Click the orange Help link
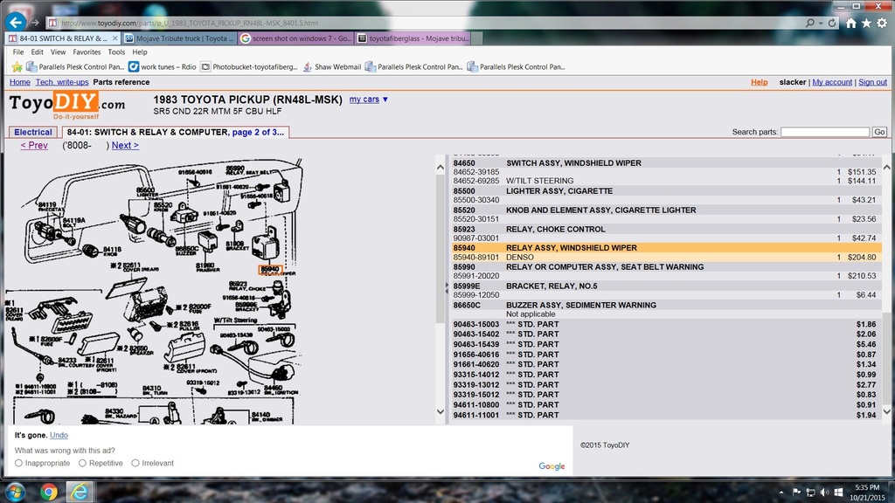 pos(760,82)
